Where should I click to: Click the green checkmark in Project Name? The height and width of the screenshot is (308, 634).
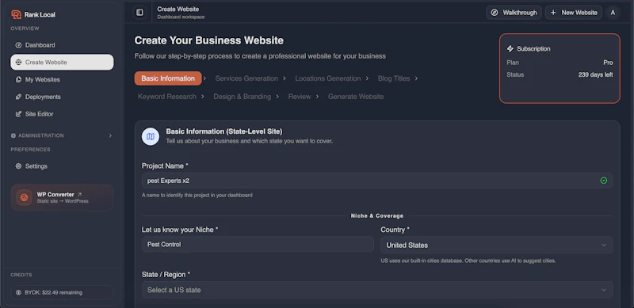pyautogui.click(x=604, y=181)
